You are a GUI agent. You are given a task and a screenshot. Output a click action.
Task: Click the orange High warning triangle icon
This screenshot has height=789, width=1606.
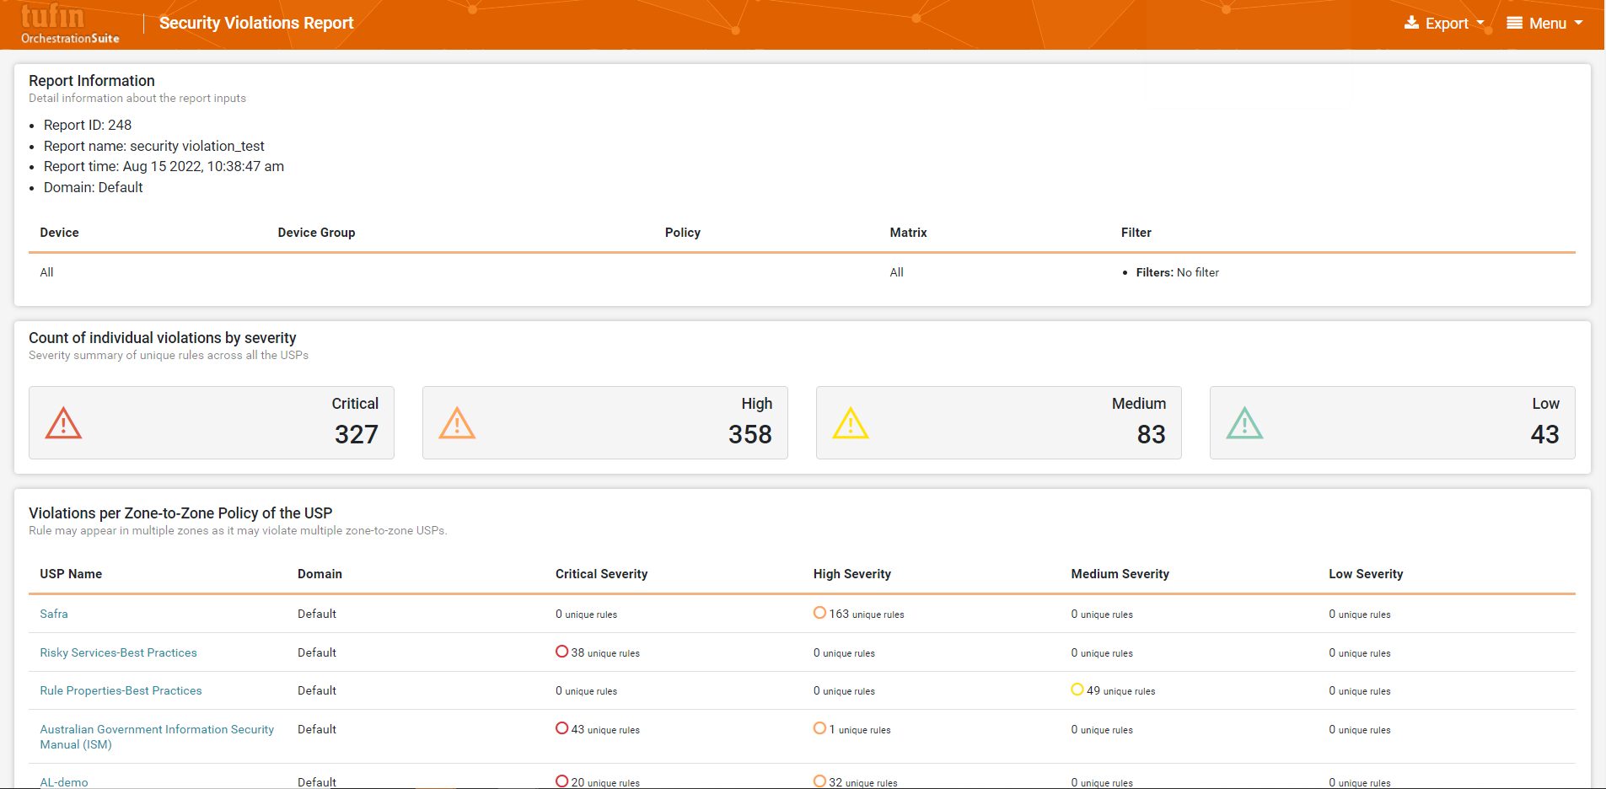[x=457, y=423]
